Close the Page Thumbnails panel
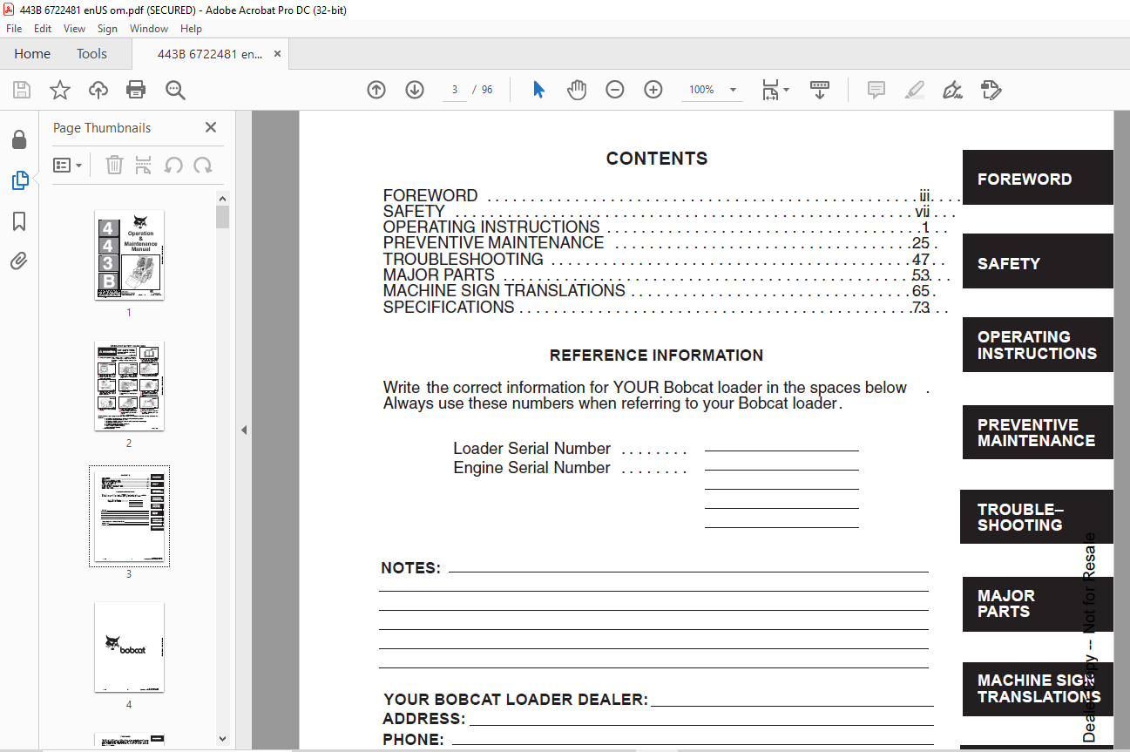The image size is (1130, 752). (211, 127)
